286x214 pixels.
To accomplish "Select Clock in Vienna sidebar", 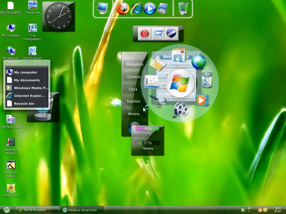I will click(x=133, y=89).
